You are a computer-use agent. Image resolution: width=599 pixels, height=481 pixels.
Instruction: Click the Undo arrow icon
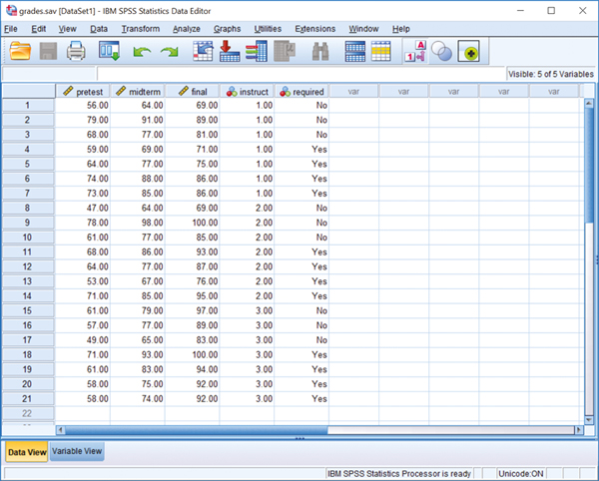click(141, 52)
